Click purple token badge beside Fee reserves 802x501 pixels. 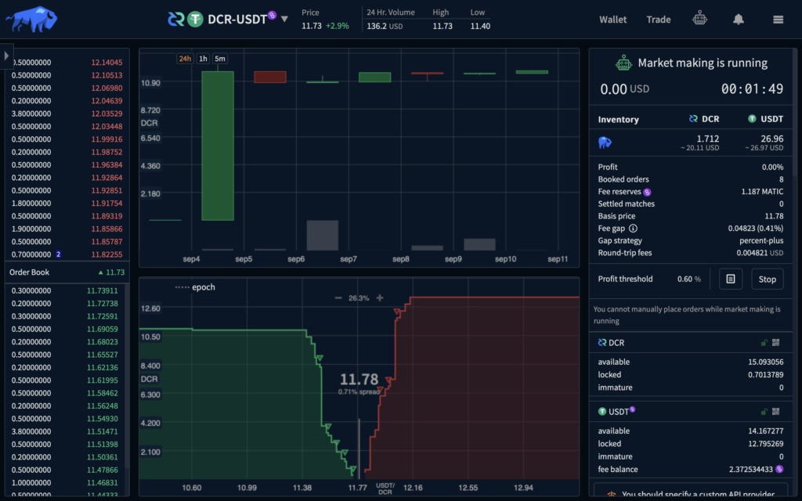[647, 193]
